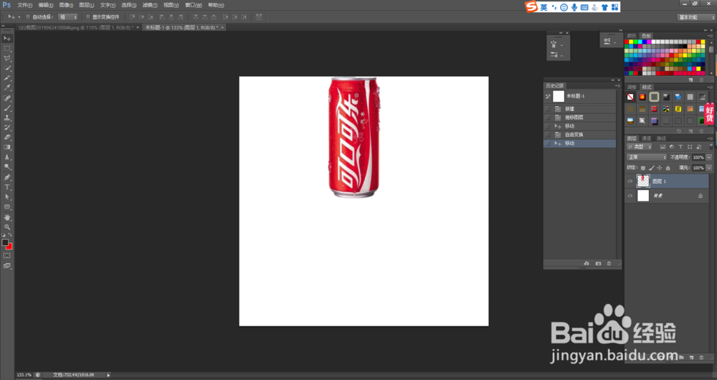Viewport: 717px width, 380px height.
Task: Select the Move tool in the toolbox
Action: [x=7, y=39]
